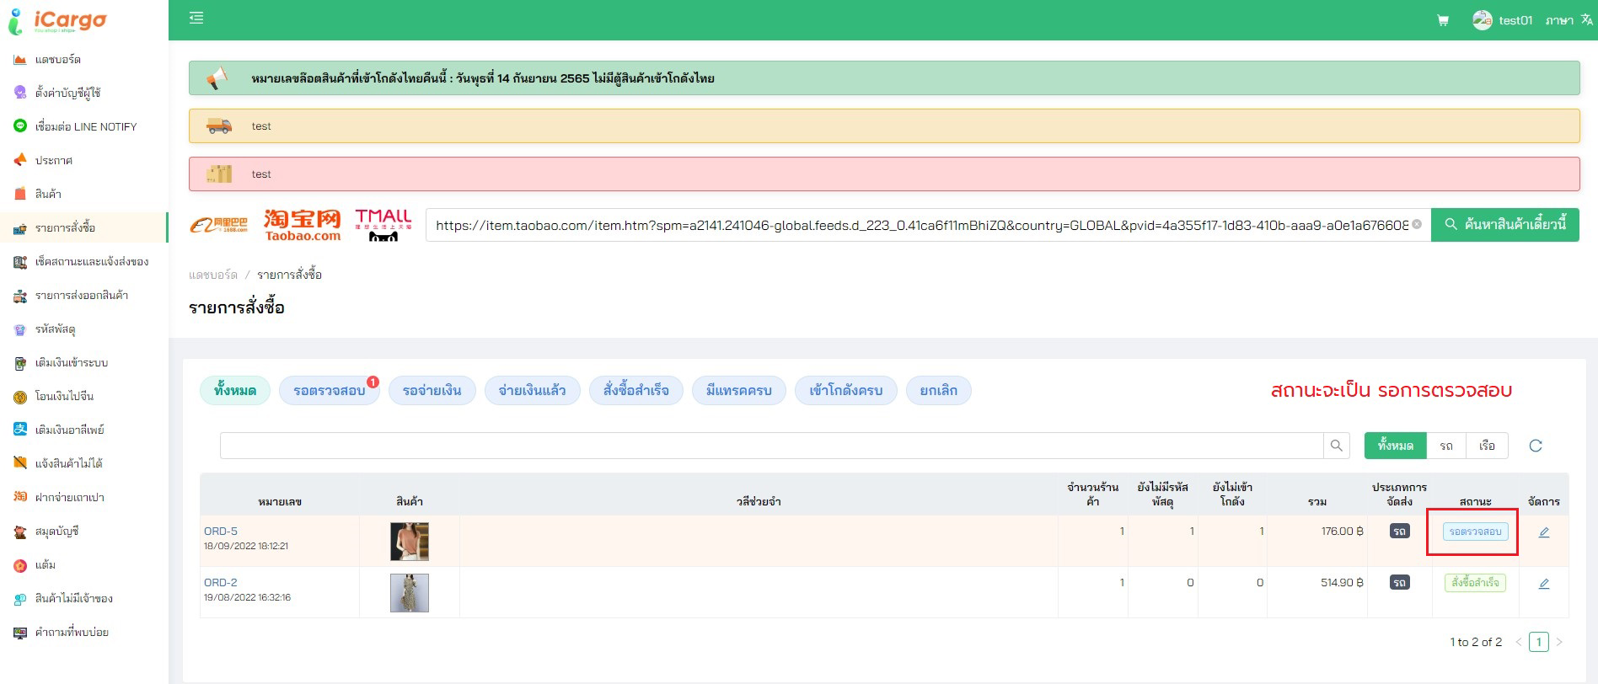Open แจ้งสินค้าไม่ได้ in the sidebar
This screenshot has width=1598, height=684.
[x=68, y=463]
